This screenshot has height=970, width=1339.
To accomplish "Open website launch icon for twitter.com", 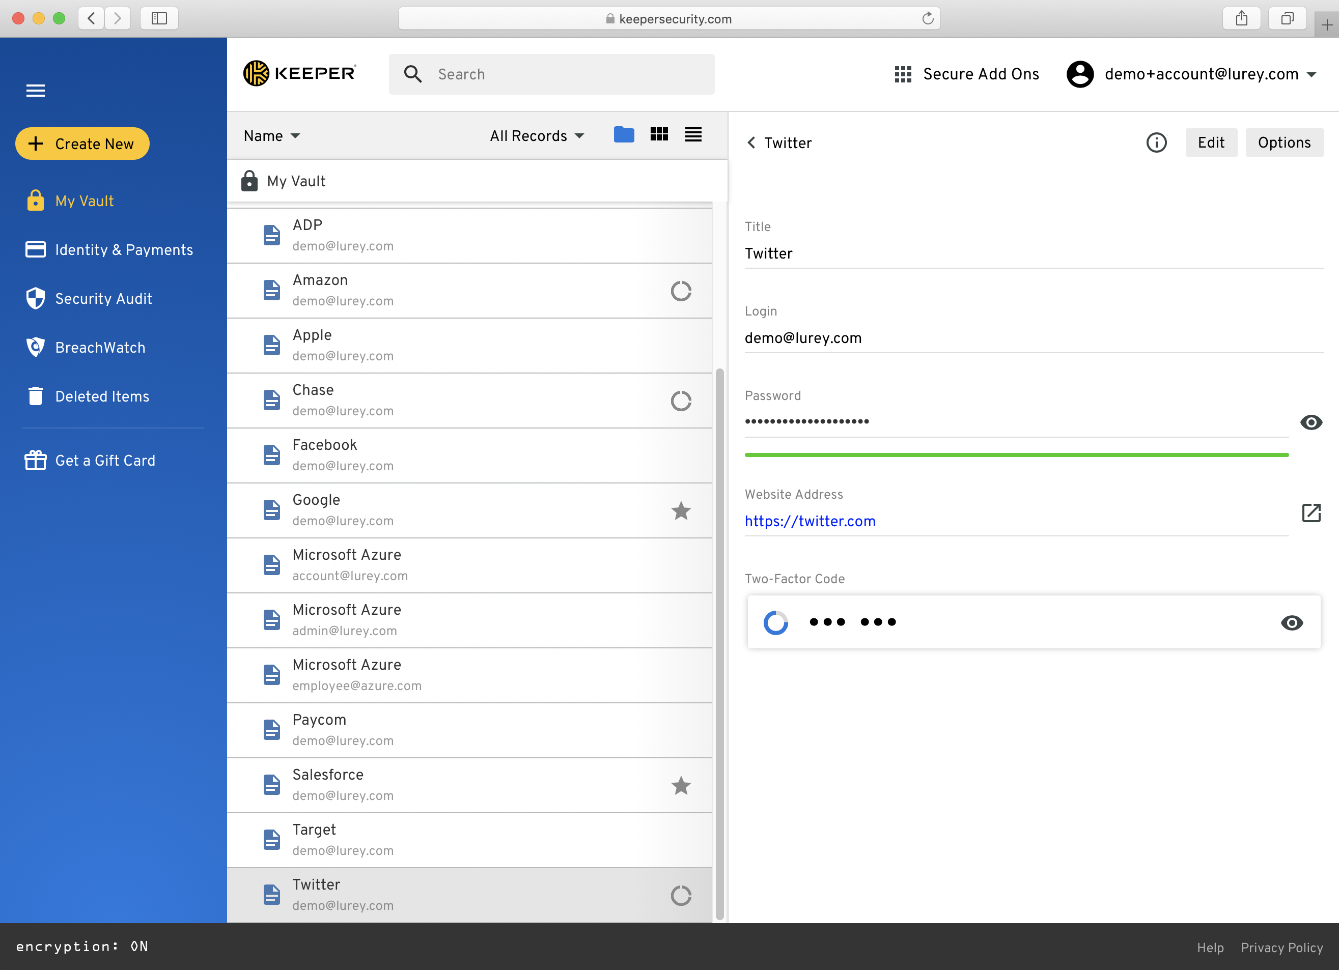I will click(1310, 512).
